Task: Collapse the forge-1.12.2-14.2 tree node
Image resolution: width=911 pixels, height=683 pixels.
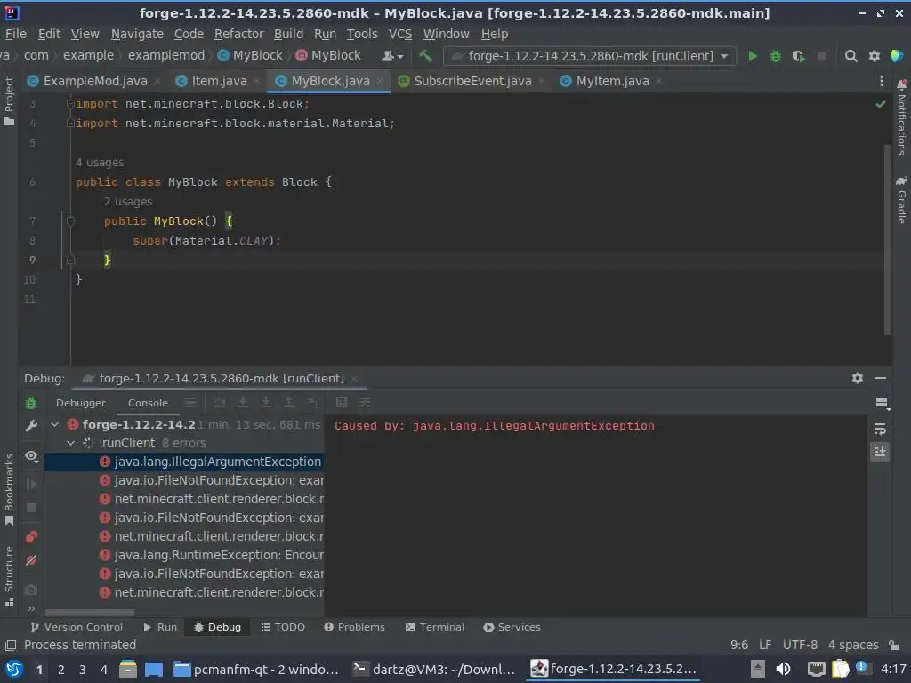Action: tap(54, 424)
